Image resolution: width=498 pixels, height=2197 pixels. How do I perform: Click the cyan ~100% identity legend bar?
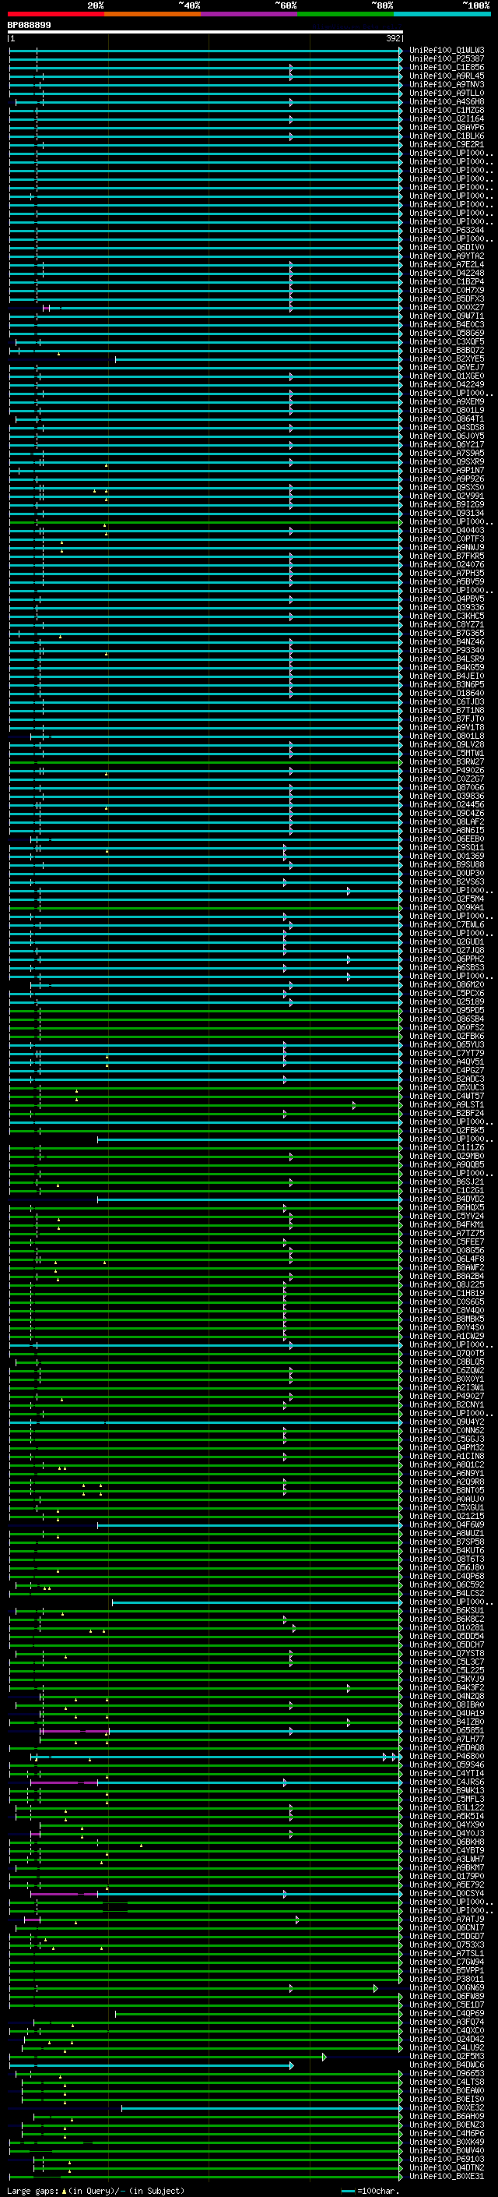441,14
